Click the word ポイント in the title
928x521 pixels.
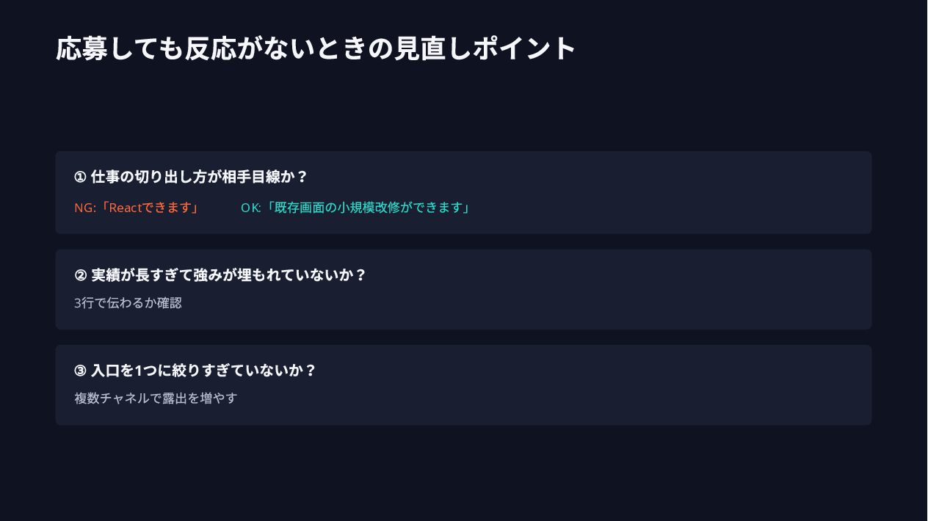pyautogui.click(x=524, y=48)
